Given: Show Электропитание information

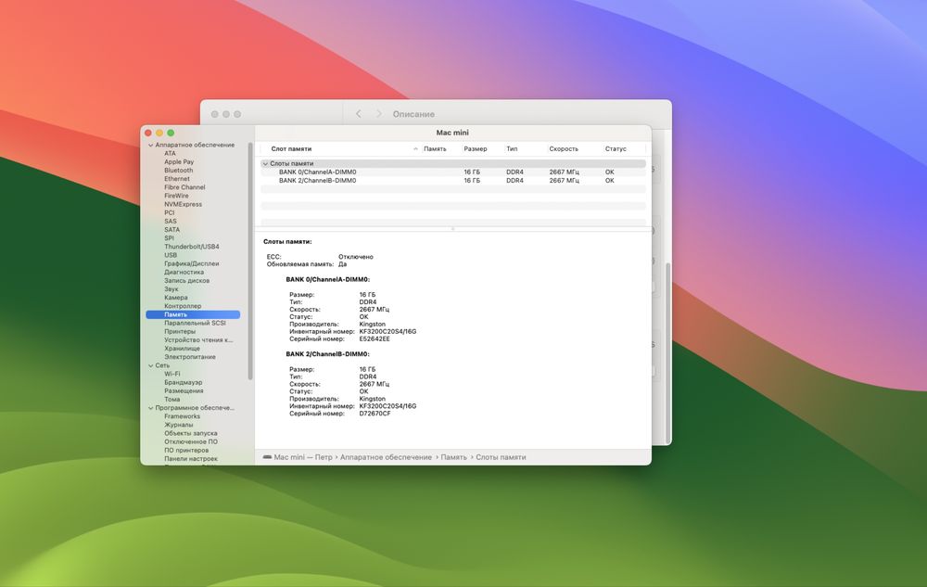Looking at the screenshot, I should point(190,357).
